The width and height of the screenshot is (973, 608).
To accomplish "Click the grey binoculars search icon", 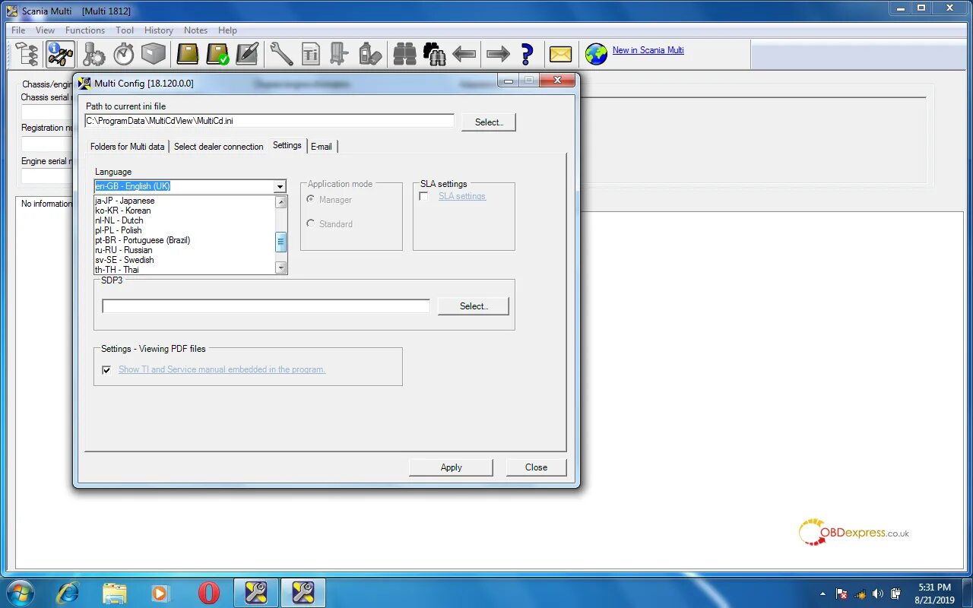I will click(404, 54).
